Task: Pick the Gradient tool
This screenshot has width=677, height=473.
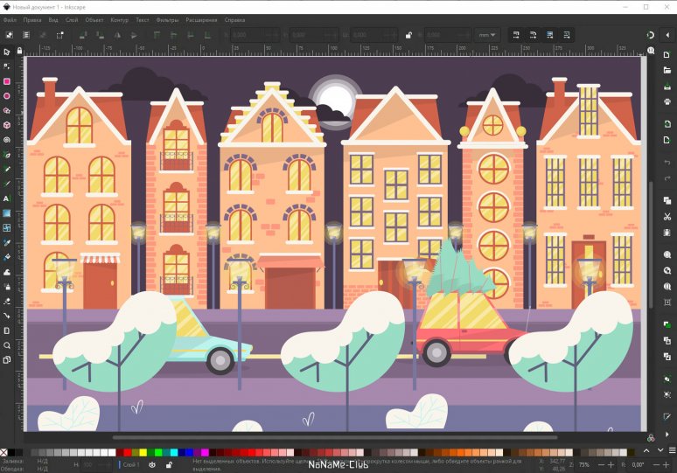Action: [7, 213]
